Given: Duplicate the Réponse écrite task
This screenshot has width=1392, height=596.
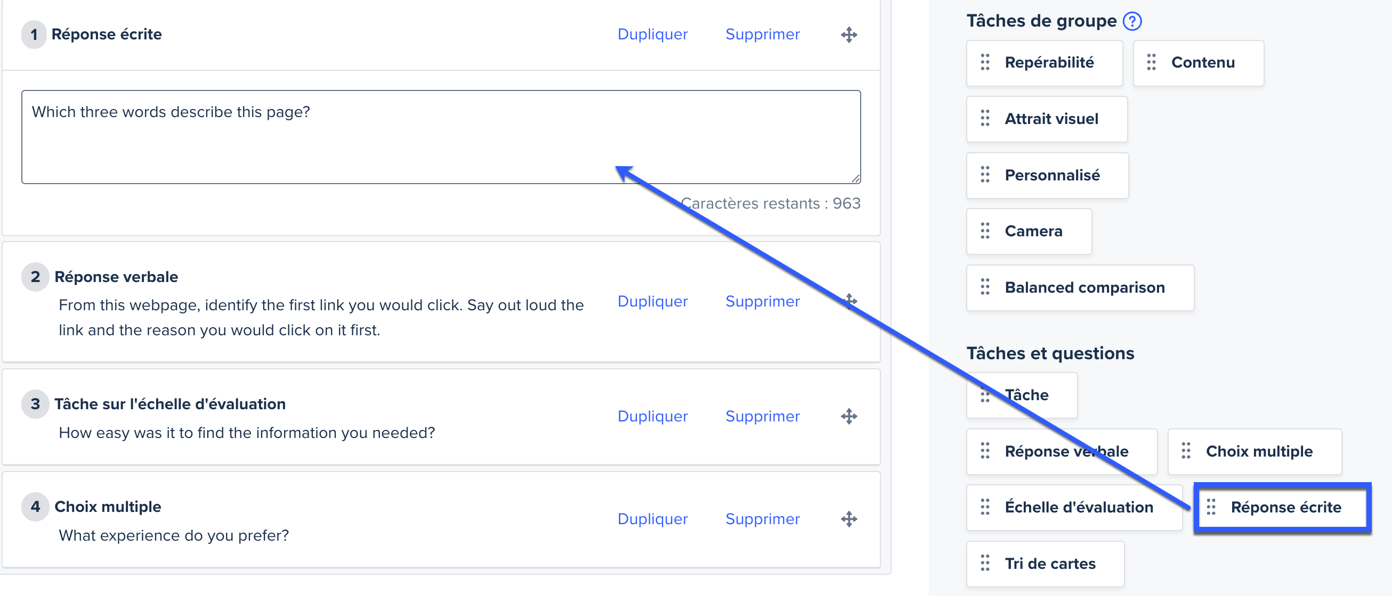Looking at the screenshot, I should [x=652, y=35].
